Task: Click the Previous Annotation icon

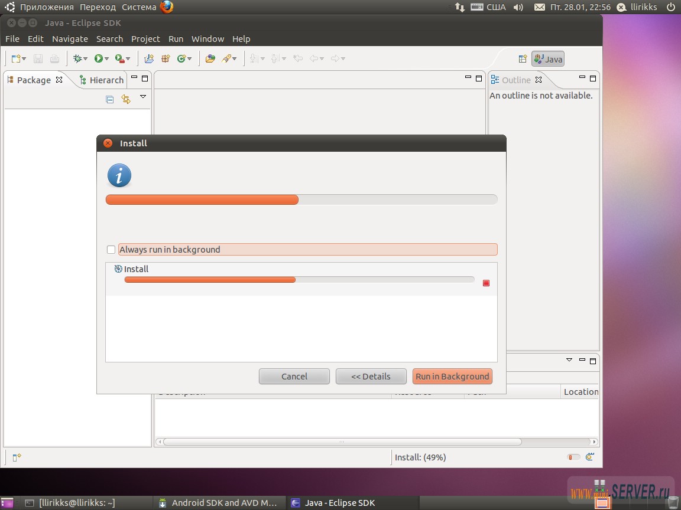Action: (x=275, y=58)
